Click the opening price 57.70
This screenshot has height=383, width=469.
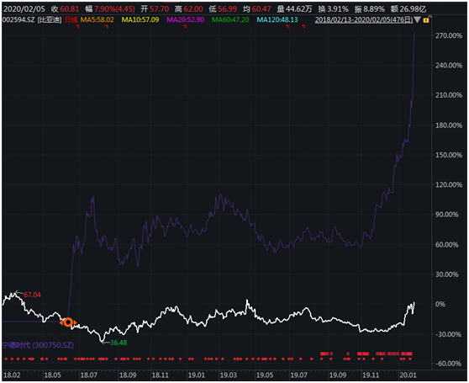coord(159,9)
